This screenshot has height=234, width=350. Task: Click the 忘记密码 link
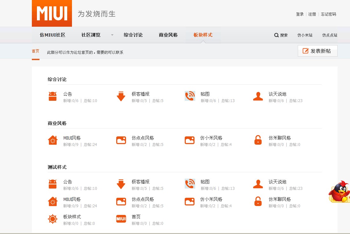(x=328, y=14)
